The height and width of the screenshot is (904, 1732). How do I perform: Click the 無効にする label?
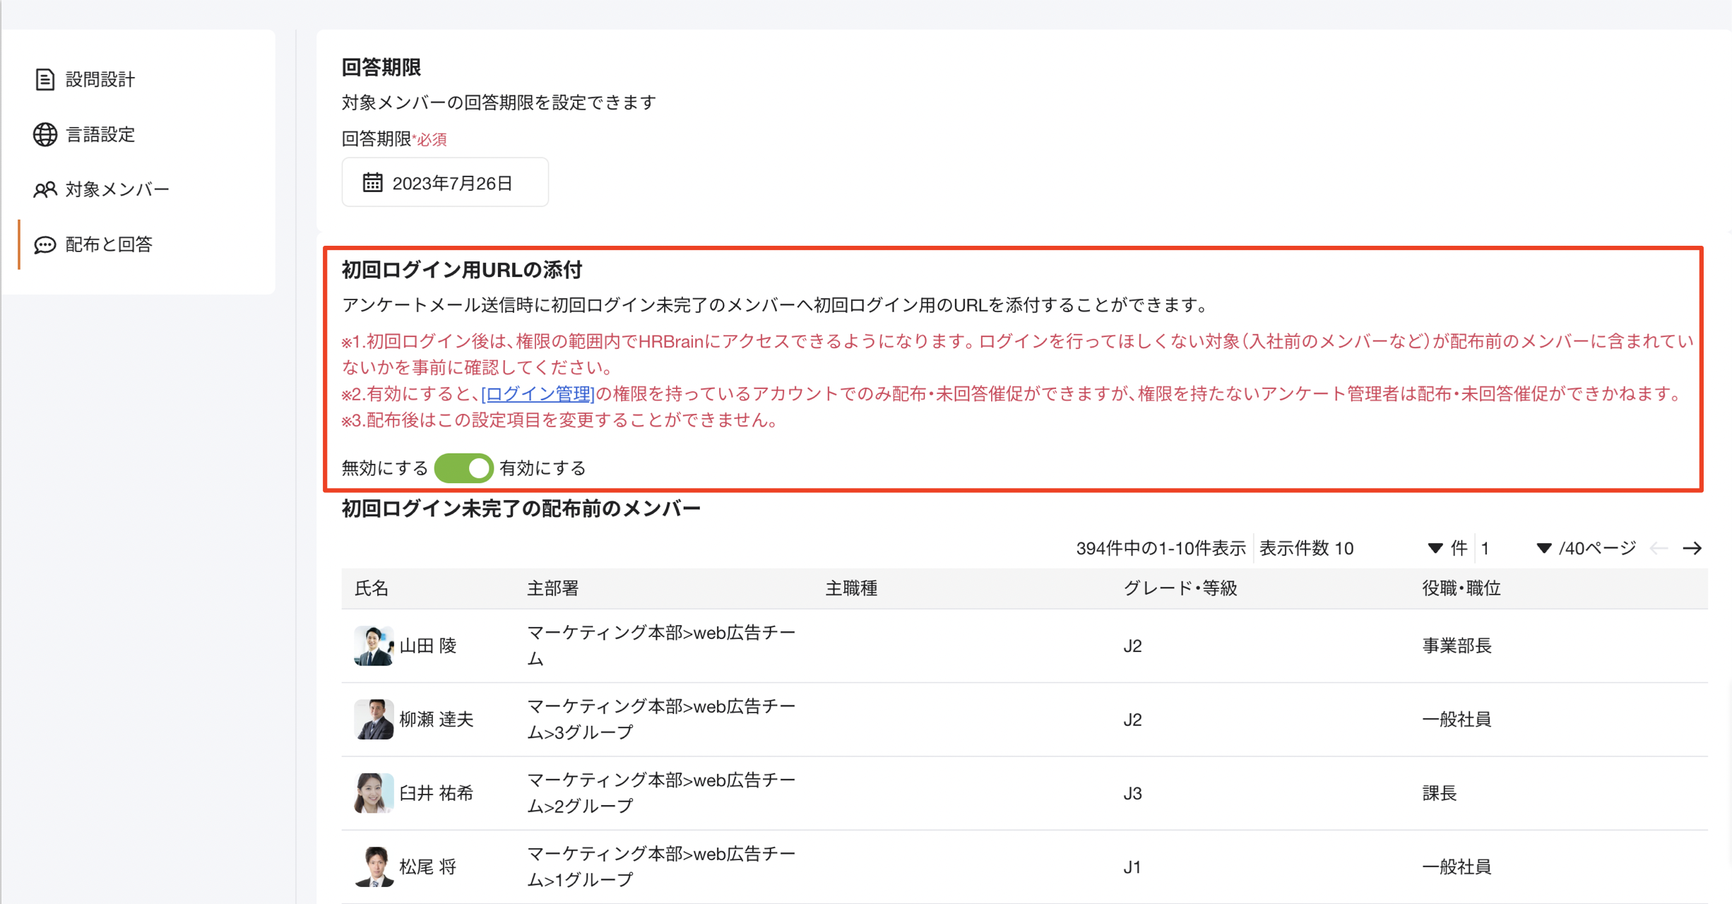[384, 468]
